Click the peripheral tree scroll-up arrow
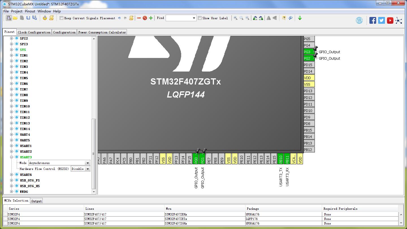This screenshot has width=407, height=229. click(x=94, y=38)
